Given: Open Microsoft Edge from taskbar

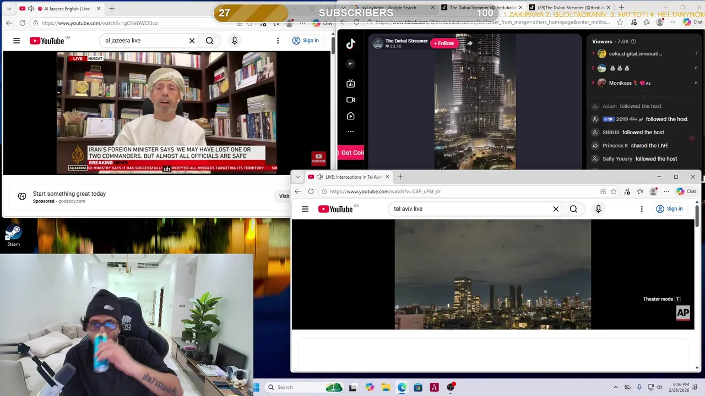Looking at the screenshot, I should (x=402, y=387).
